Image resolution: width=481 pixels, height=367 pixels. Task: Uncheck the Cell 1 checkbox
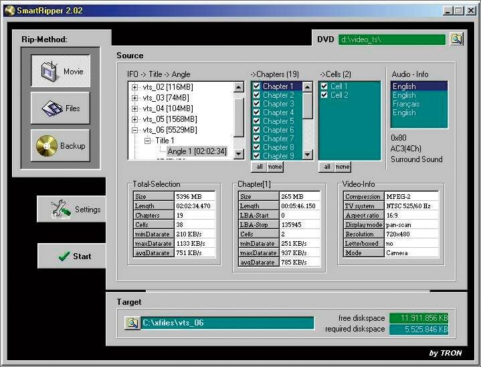[x=324, y=86]
